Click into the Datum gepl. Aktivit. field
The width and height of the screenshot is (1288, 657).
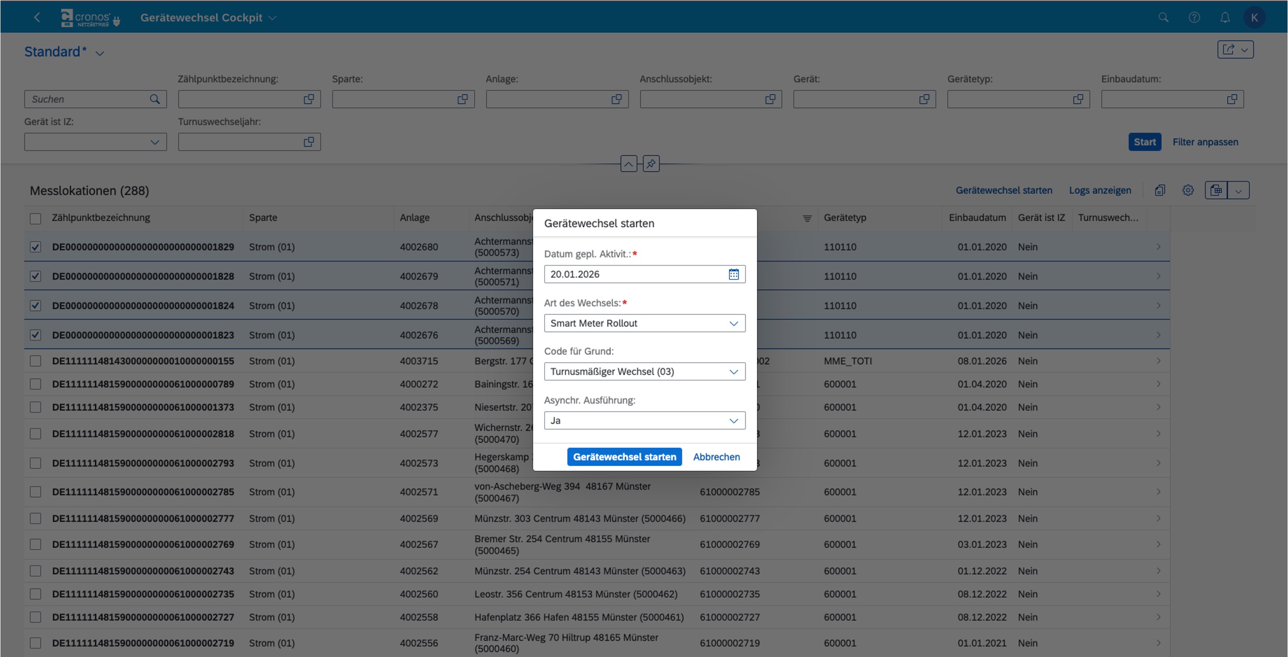635,274
